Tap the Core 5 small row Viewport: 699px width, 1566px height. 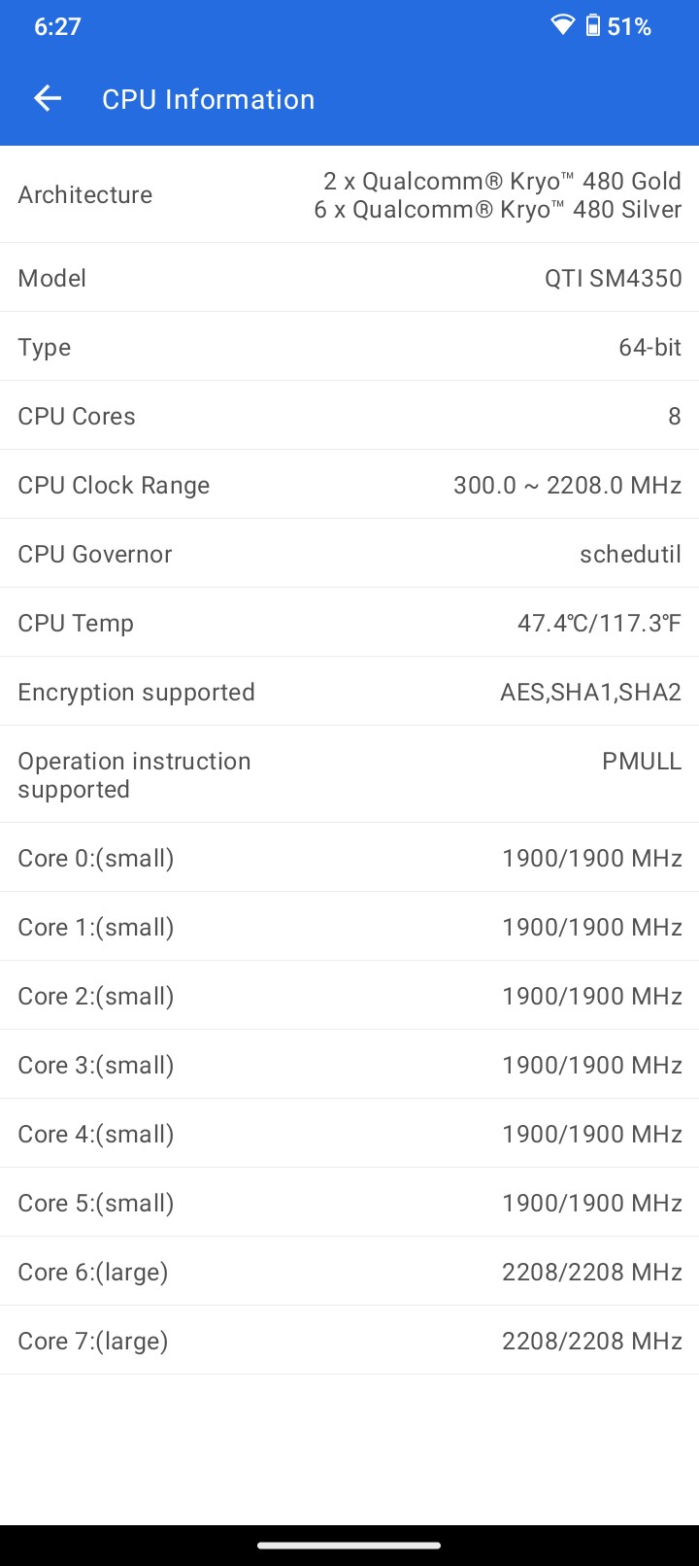[x=349, y=1203]
